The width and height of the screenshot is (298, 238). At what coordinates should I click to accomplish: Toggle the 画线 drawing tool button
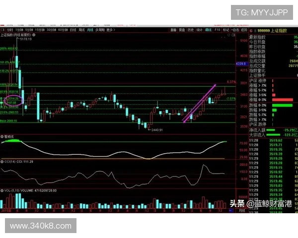[x=208, y=30]
